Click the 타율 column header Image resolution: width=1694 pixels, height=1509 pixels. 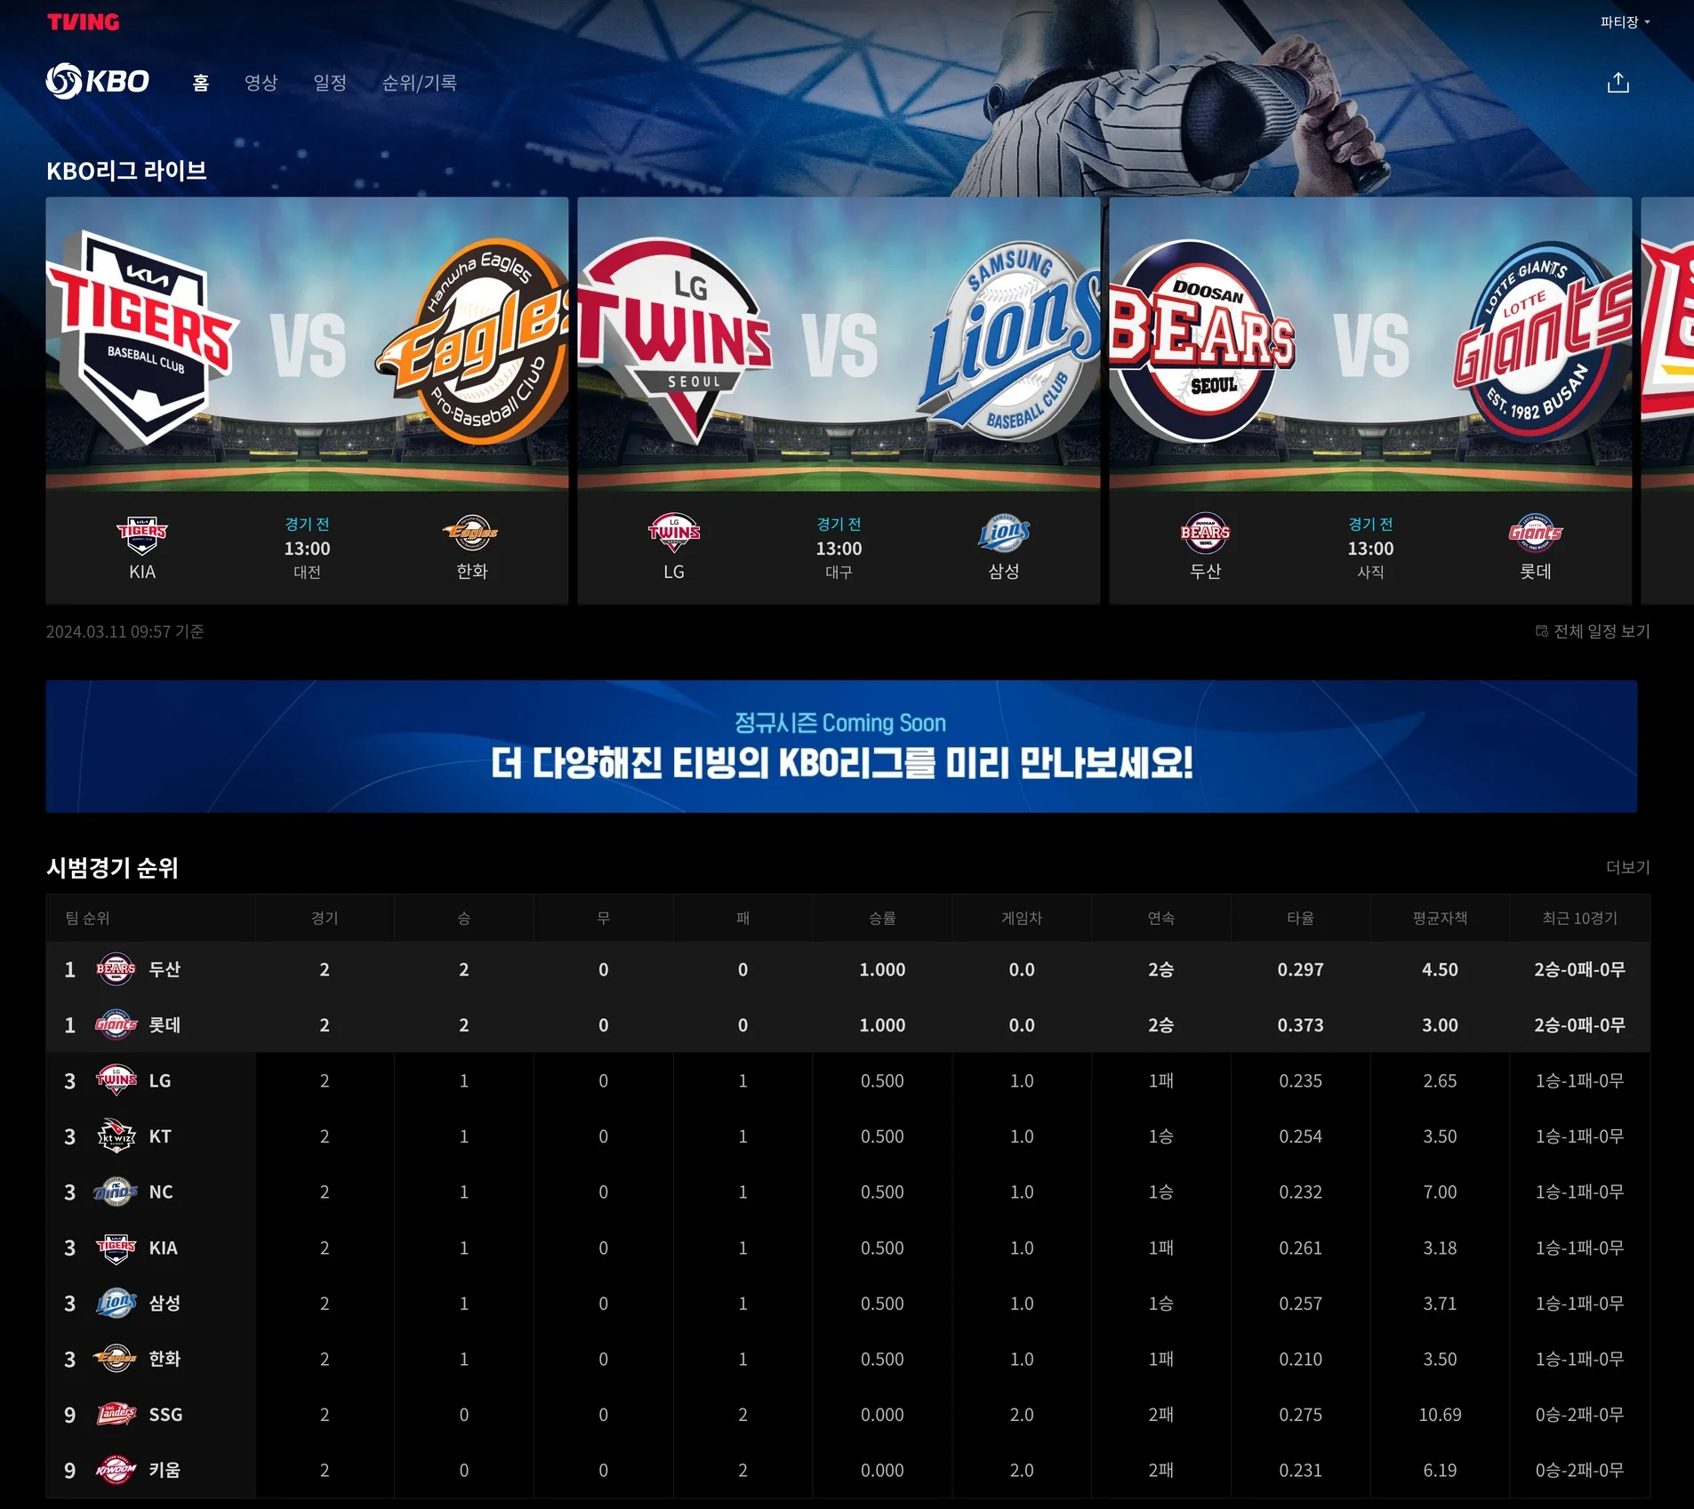point(1301,919)
